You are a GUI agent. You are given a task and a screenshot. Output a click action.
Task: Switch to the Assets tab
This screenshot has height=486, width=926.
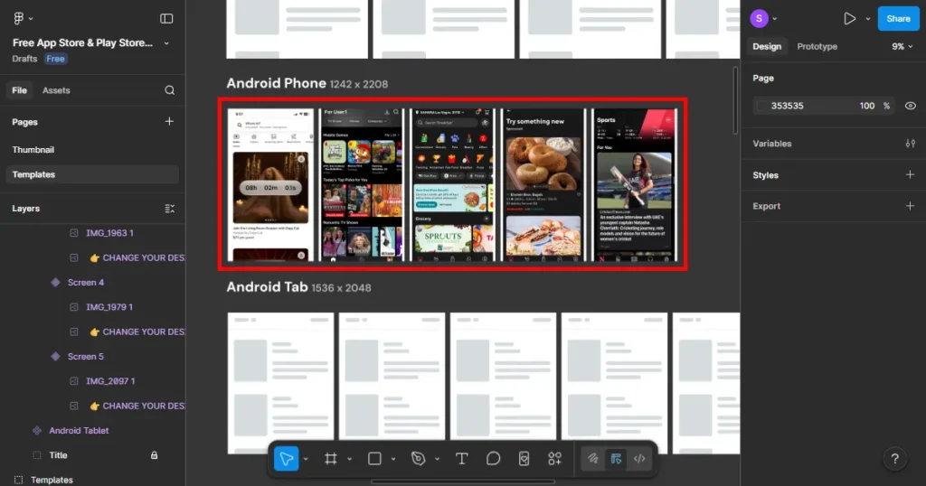tap(56, 90)
